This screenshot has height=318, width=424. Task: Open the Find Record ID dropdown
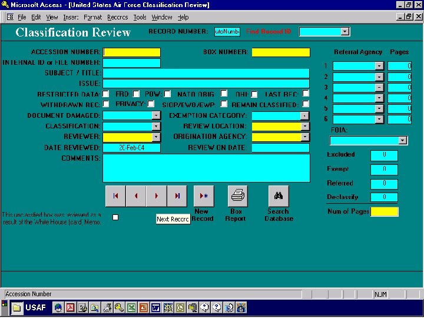344,32
